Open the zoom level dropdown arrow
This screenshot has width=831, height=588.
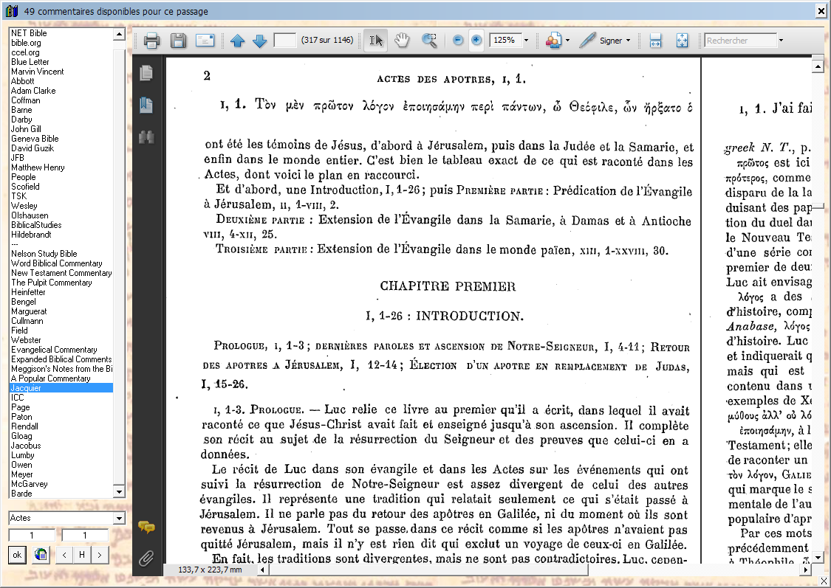[x=526, y=41]
